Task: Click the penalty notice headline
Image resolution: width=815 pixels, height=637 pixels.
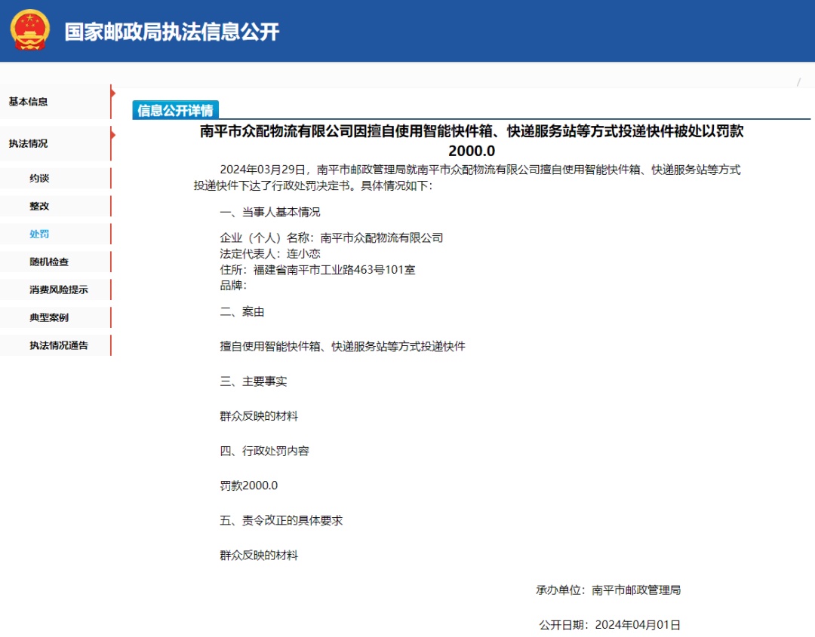Action: point(472,141)
